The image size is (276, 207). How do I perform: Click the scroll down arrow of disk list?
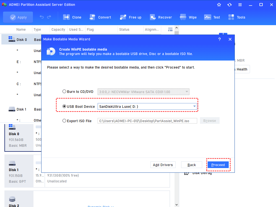point(176,205)
